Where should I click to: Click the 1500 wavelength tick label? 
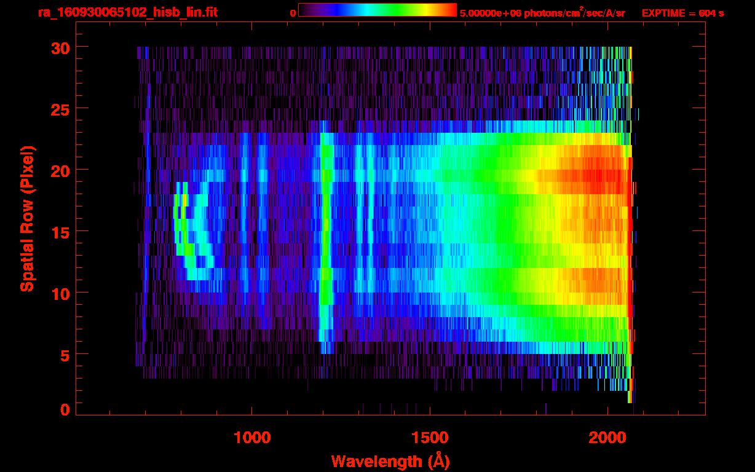[x=430, y=437]
